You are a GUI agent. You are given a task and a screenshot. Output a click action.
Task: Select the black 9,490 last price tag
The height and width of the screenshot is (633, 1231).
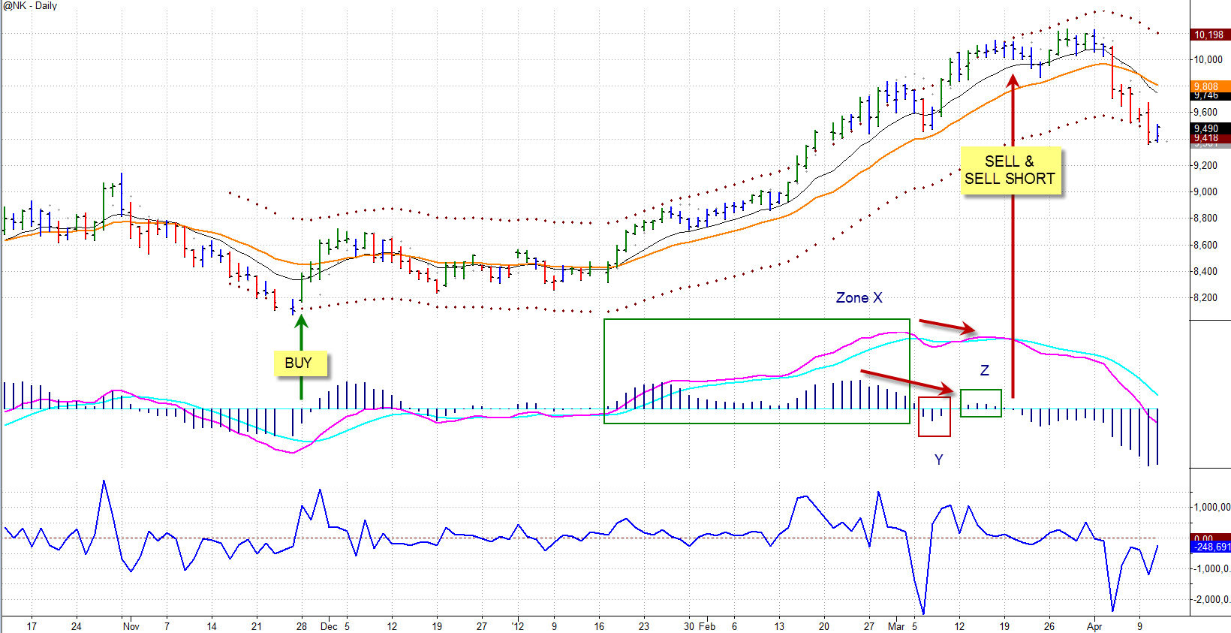1207,128
